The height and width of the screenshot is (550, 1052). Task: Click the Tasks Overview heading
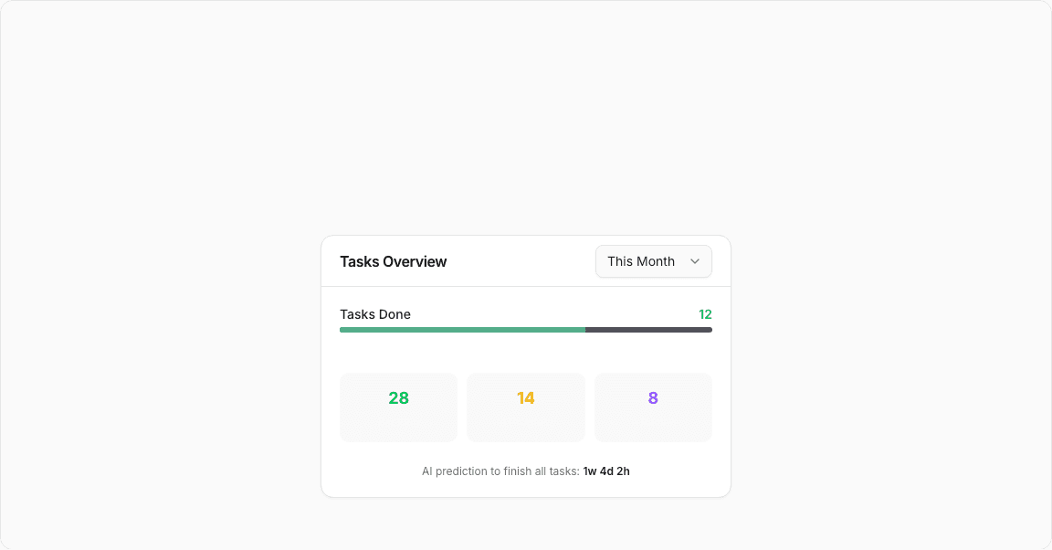tap(394, 261)
